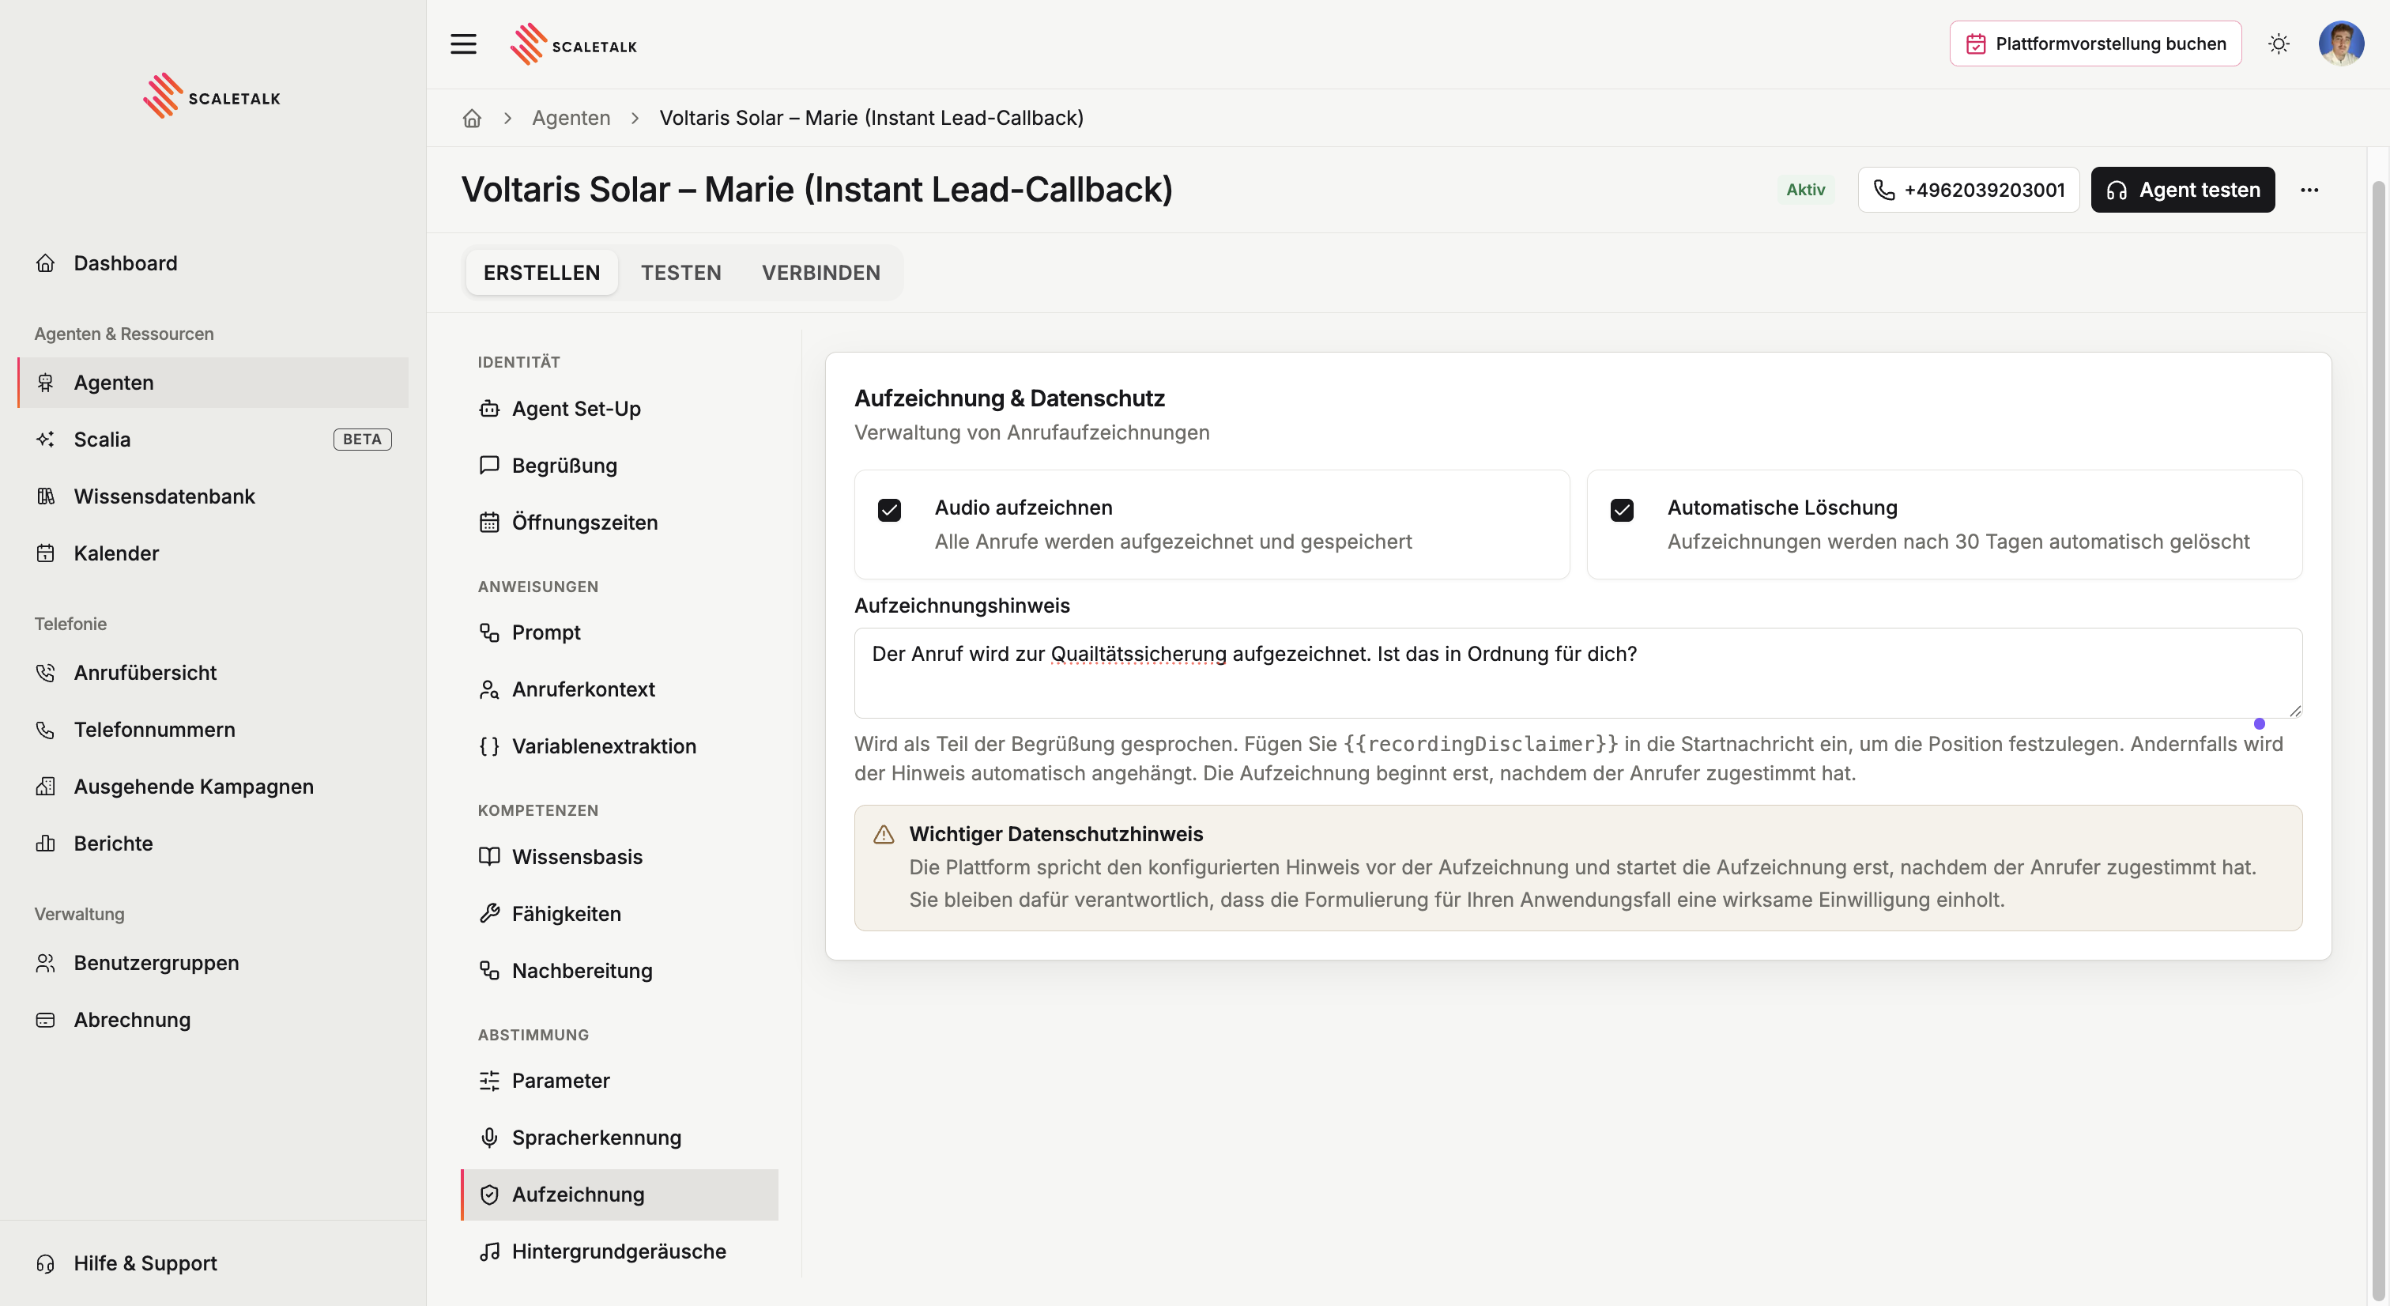The width and height of the screenshot is (2390, 1306).
Task: Click into the Aufzeichnungshinweis text field
Action: click(x=1578, y=672)
